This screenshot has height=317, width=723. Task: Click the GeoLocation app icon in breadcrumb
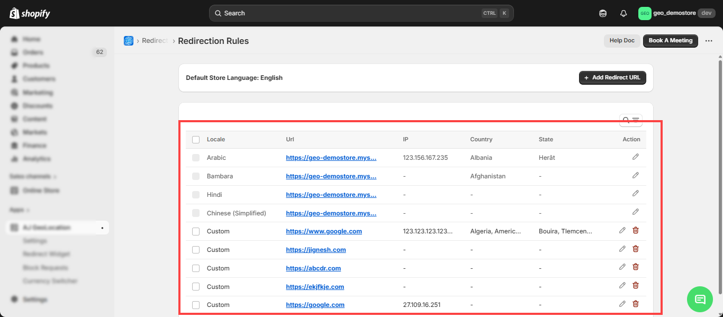pyautogui.click(x=129, y=41)
